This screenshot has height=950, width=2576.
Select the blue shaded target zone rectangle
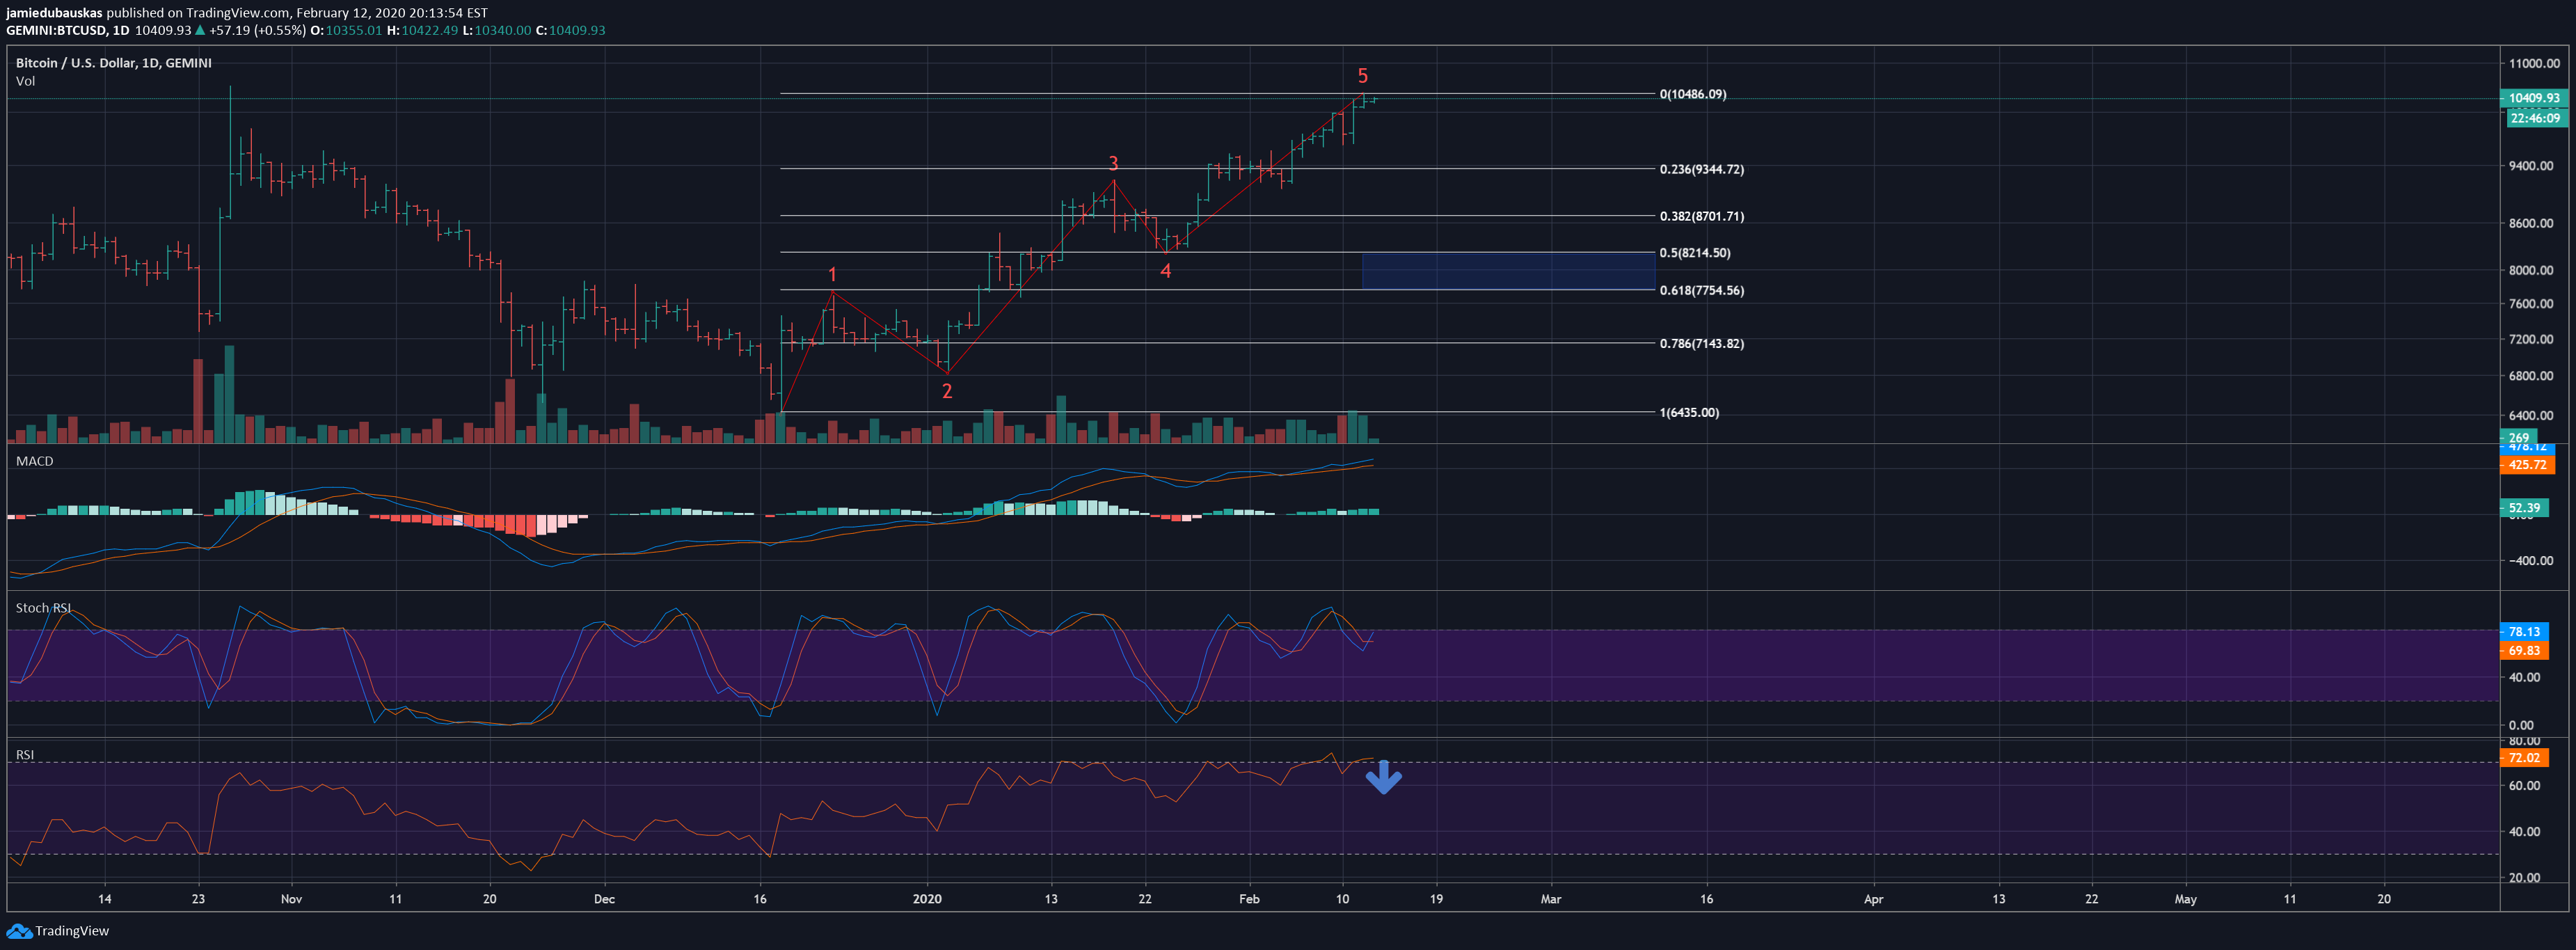click(x=1508, y=271)
